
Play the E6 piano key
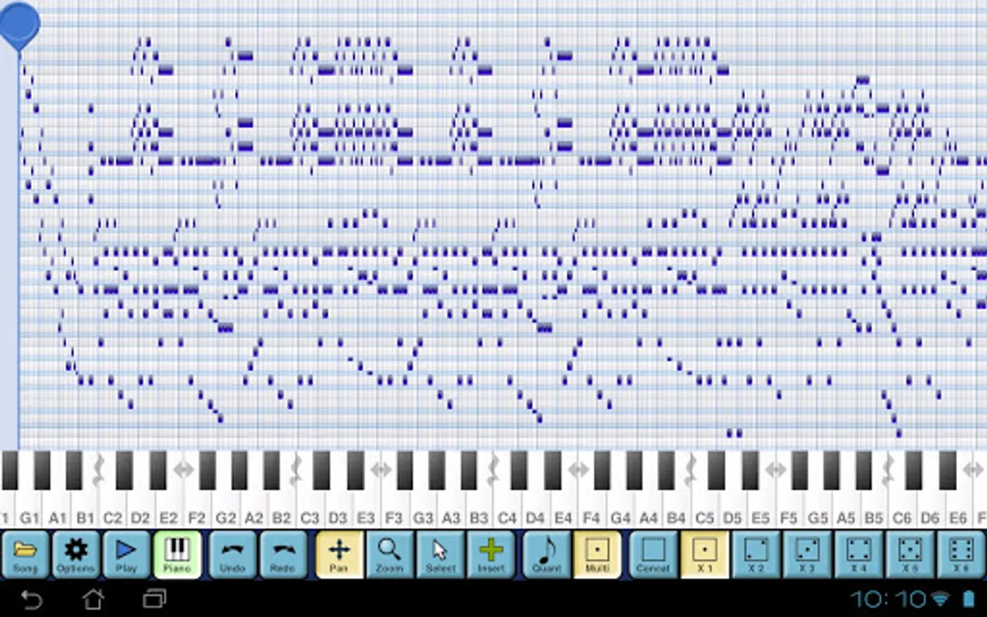(958, 507)
